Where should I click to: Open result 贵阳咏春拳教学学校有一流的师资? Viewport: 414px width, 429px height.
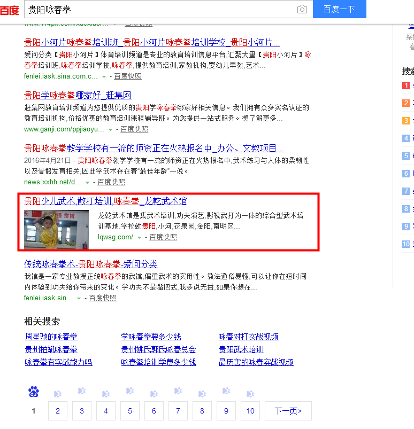point(154,148)
